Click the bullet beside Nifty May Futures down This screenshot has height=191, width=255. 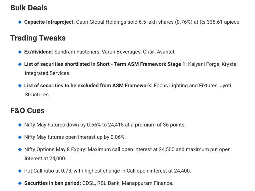(x=20, y=125)
